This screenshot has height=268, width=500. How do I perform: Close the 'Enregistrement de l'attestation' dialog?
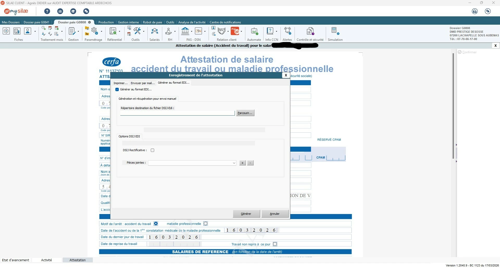(x=286, y=75)
